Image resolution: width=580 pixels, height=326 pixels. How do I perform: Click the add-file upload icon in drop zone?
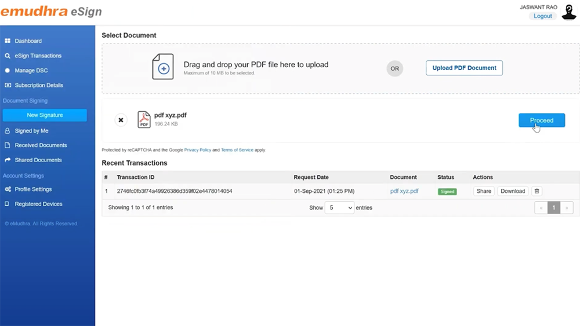[163, 67]
